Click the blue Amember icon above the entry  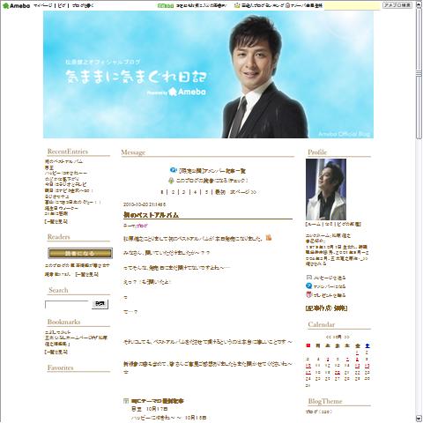click(x=173, y=170)
